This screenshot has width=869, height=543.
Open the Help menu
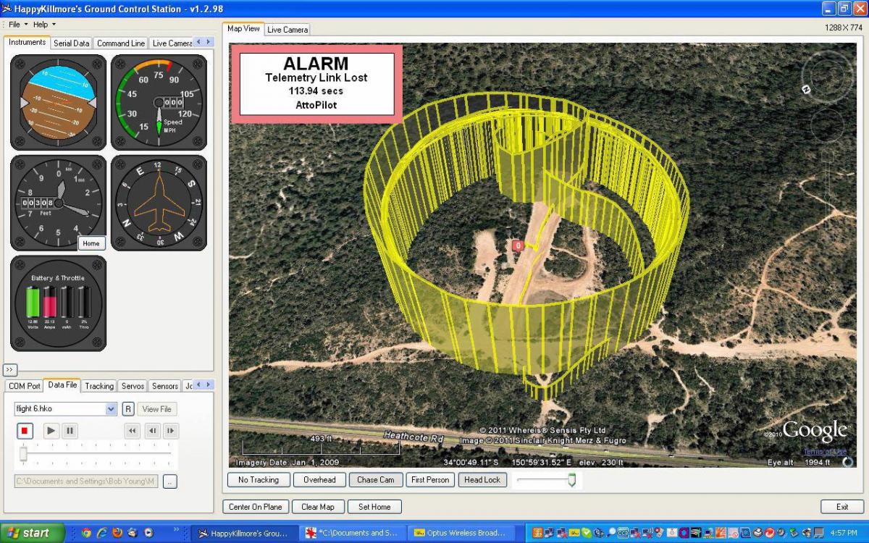tap(44, 24)
